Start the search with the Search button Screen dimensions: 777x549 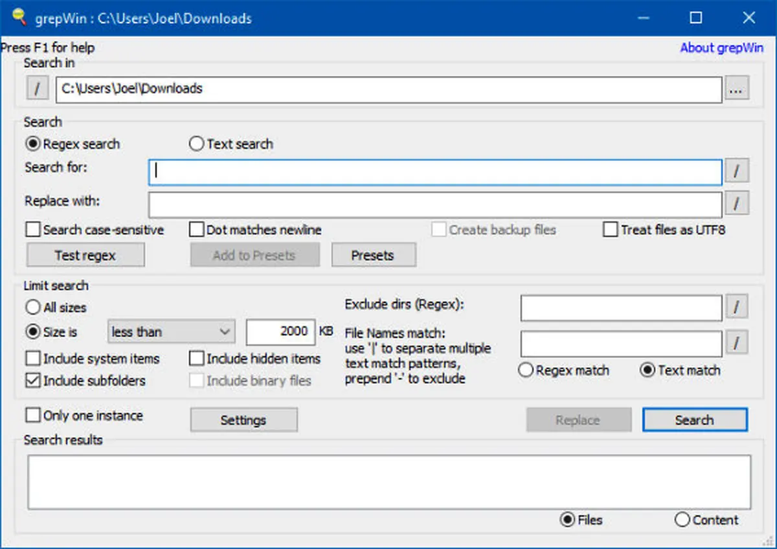coord(694,420)
